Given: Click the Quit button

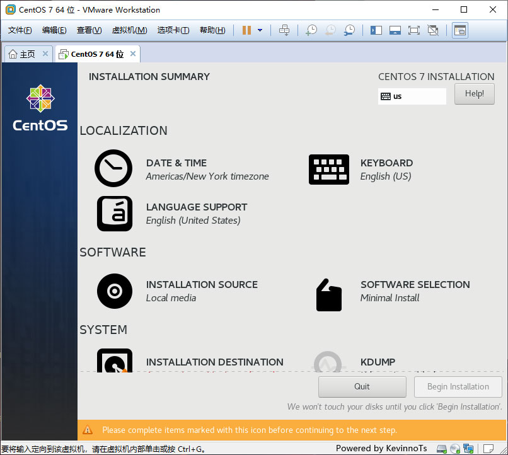Looking at the screenshot, I should (x=362, y=387).
